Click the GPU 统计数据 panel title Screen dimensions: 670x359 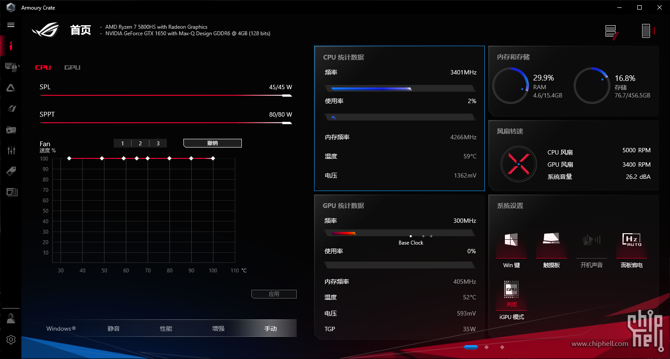[x=343, y=206]
